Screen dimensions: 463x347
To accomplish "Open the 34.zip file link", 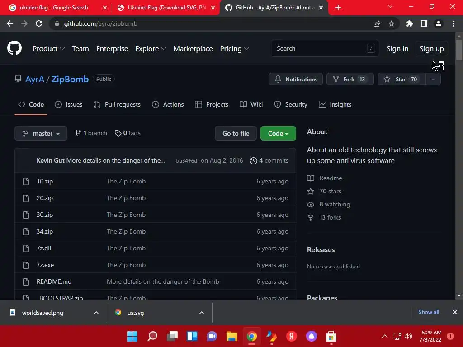I will [x=45, y=231].
